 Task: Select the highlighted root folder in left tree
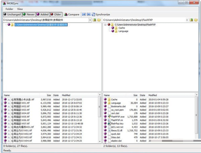click(x=41, y=25)
